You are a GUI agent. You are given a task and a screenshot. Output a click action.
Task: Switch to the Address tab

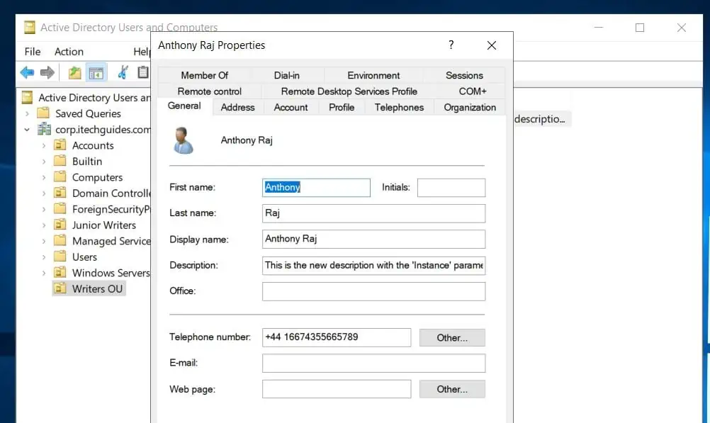pos(237,107)
